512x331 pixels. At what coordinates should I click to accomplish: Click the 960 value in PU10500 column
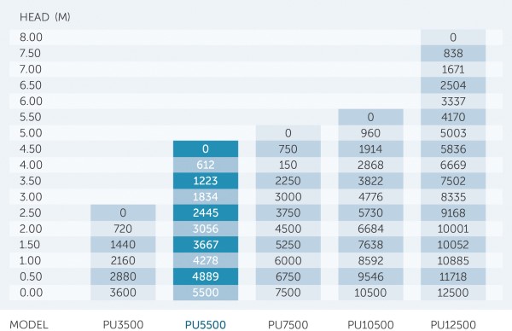click(370, 133)
